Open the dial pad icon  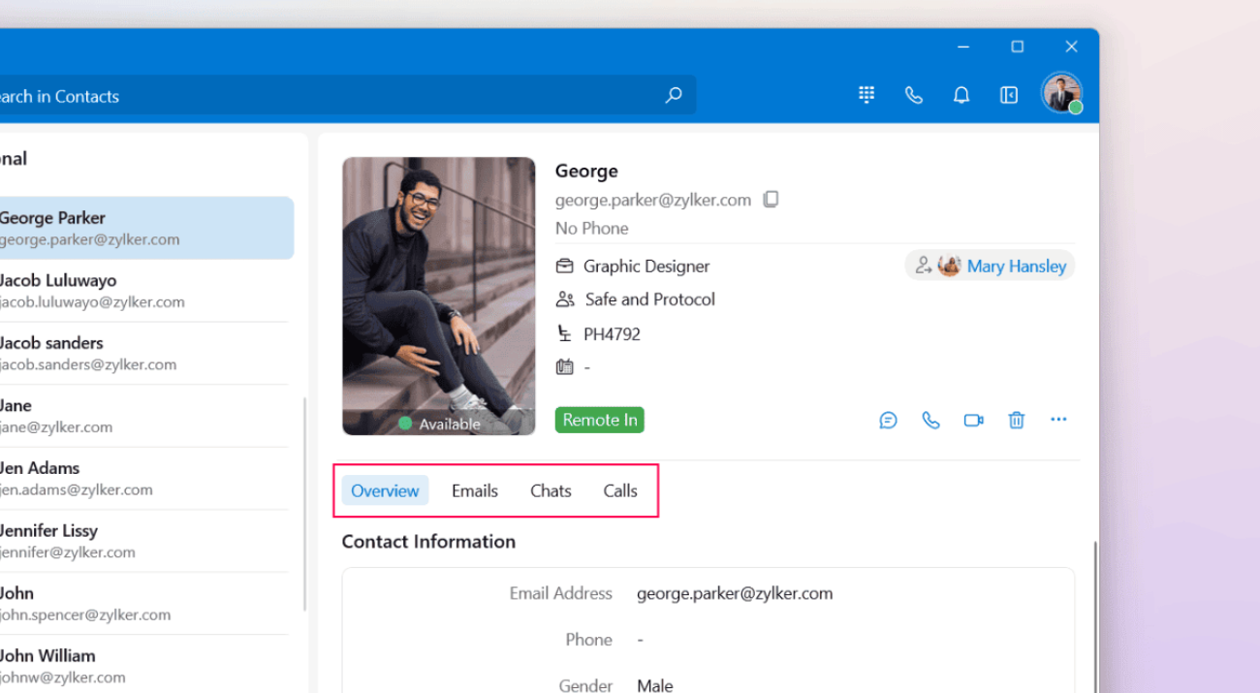click(x=866, y=95)
